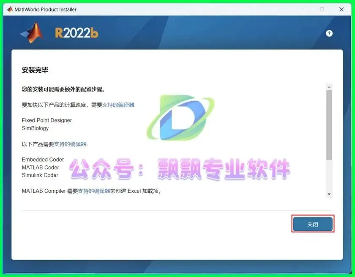Click the scrollbar down arrow
The image size is (355, 277).
coord(329,194)
